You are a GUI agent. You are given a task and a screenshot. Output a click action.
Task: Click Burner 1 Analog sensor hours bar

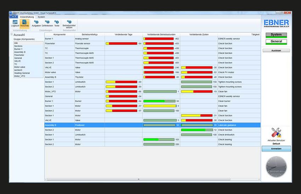pos(159,39)
